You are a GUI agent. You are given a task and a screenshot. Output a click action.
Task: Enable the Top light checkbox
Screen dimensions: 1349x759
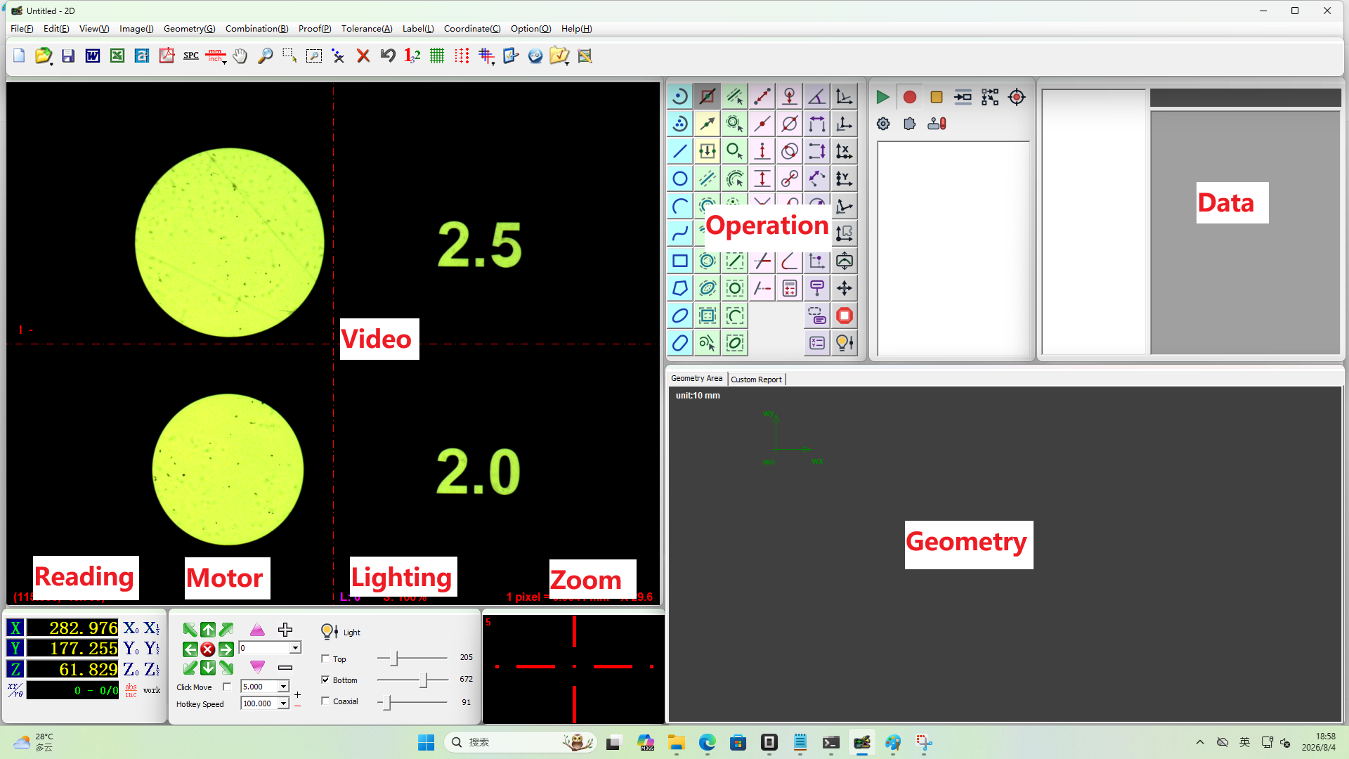click(325, 659)
